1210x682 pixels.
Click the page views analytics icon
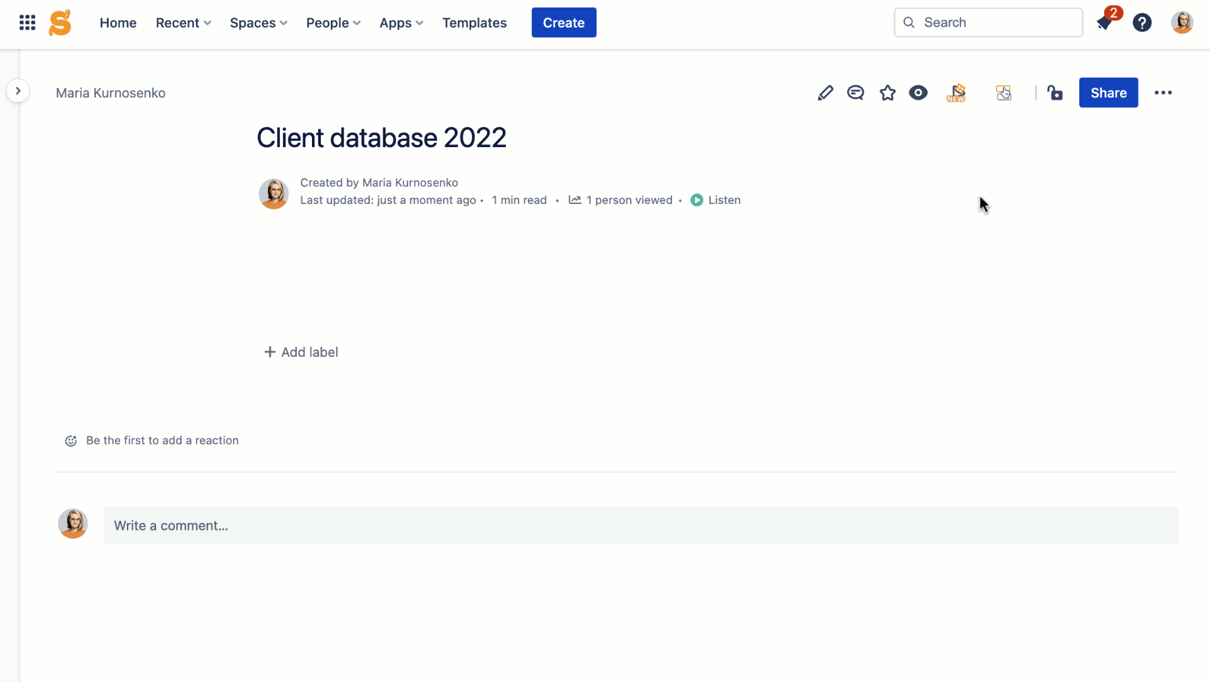click(x=575, y=200)
